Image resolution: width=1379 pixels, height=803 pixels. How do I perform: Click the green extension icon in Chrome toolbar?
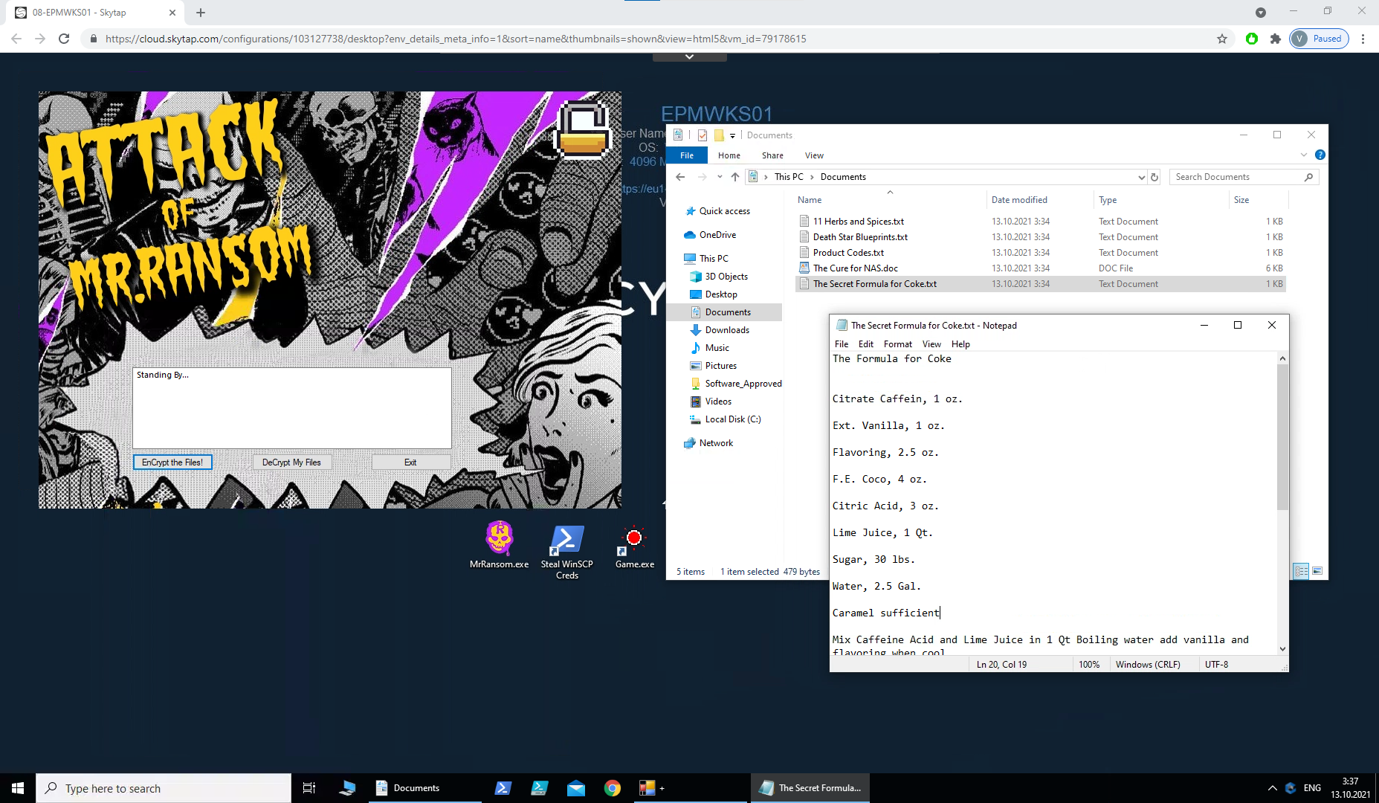tap(1252, 39)
